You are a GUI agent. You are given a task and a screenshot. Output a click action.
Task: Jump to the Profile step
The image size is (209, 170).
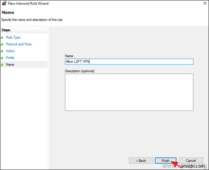pos(10,58)
